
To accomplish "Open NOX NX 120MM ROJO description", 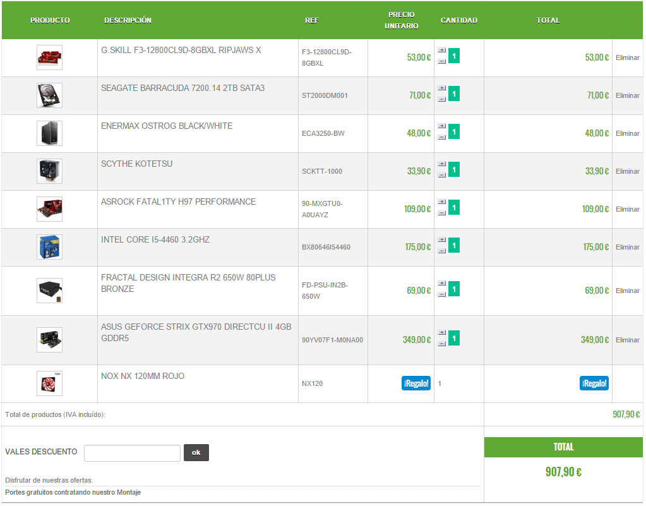I will click(x=143, y=376).
